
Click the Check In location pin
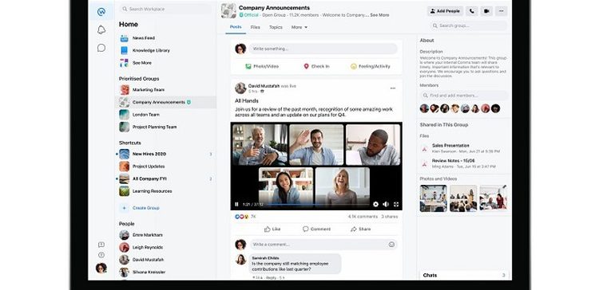[306, 66]
